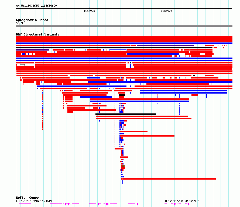240x207 pixels.
Task: Select the short purple variant bar at far left
Action: pyautogui.click(x=33, y=50)
